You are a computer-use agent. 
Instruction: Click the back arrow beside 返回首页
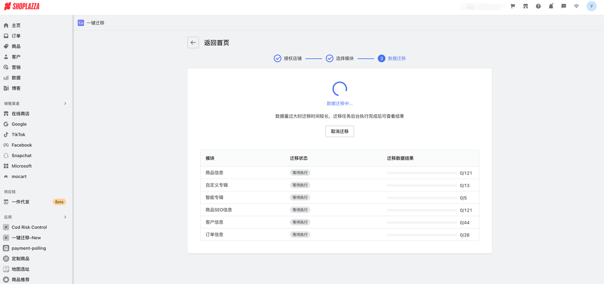pos(193,43)
